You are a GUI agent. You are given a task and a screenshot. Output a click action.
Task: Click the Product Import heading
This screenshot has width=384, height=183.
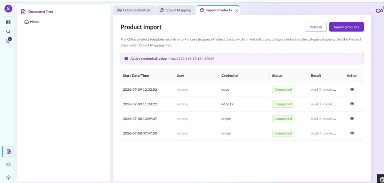[141, 27]
